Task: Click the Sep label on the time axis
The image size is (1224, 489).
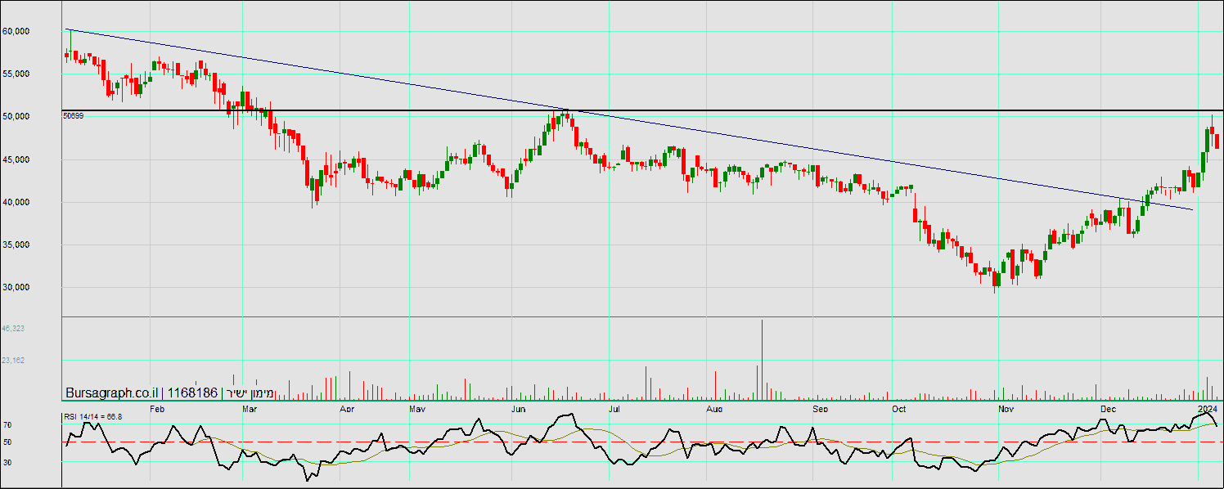Action: 820,408
